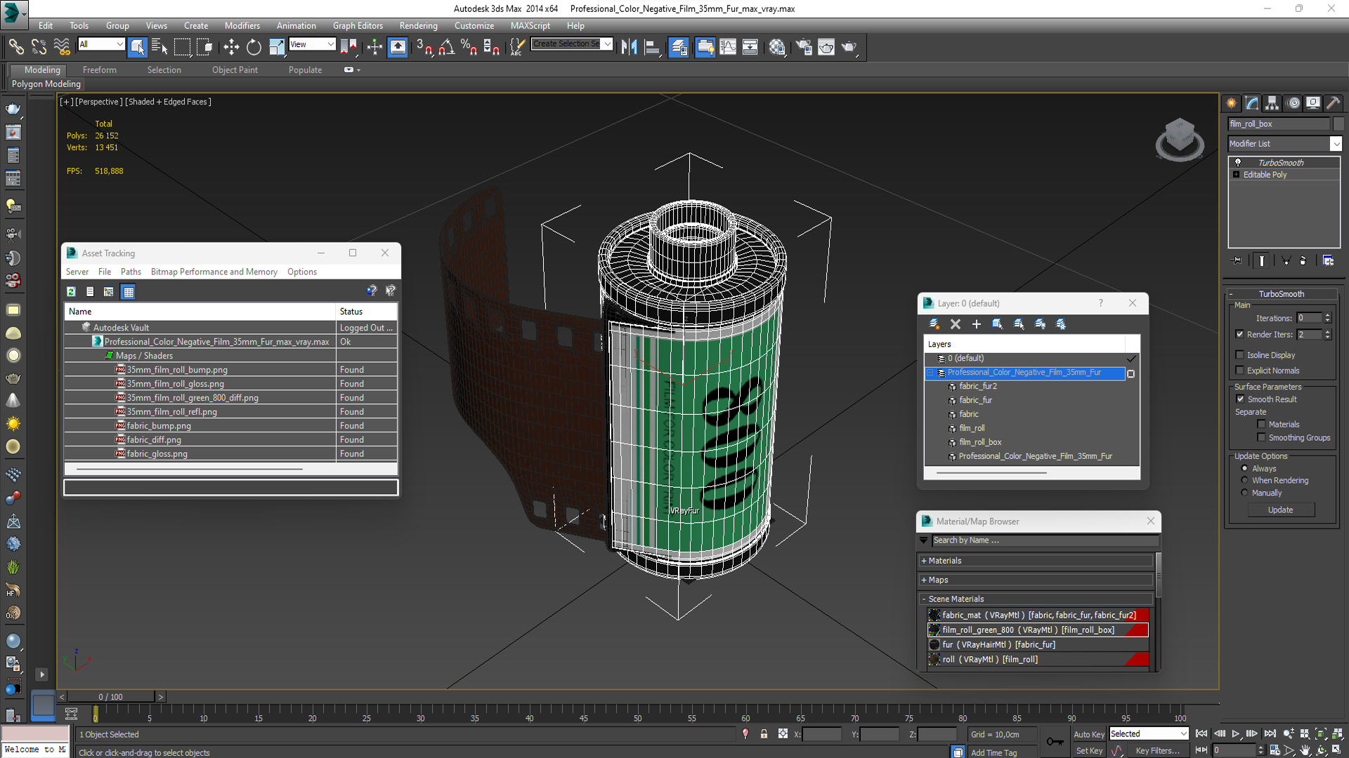The height and width of the screenshot is (758, 1349).
Task: Collapse the TurboSmooth rollout header
Action: tap(1282, 294)
